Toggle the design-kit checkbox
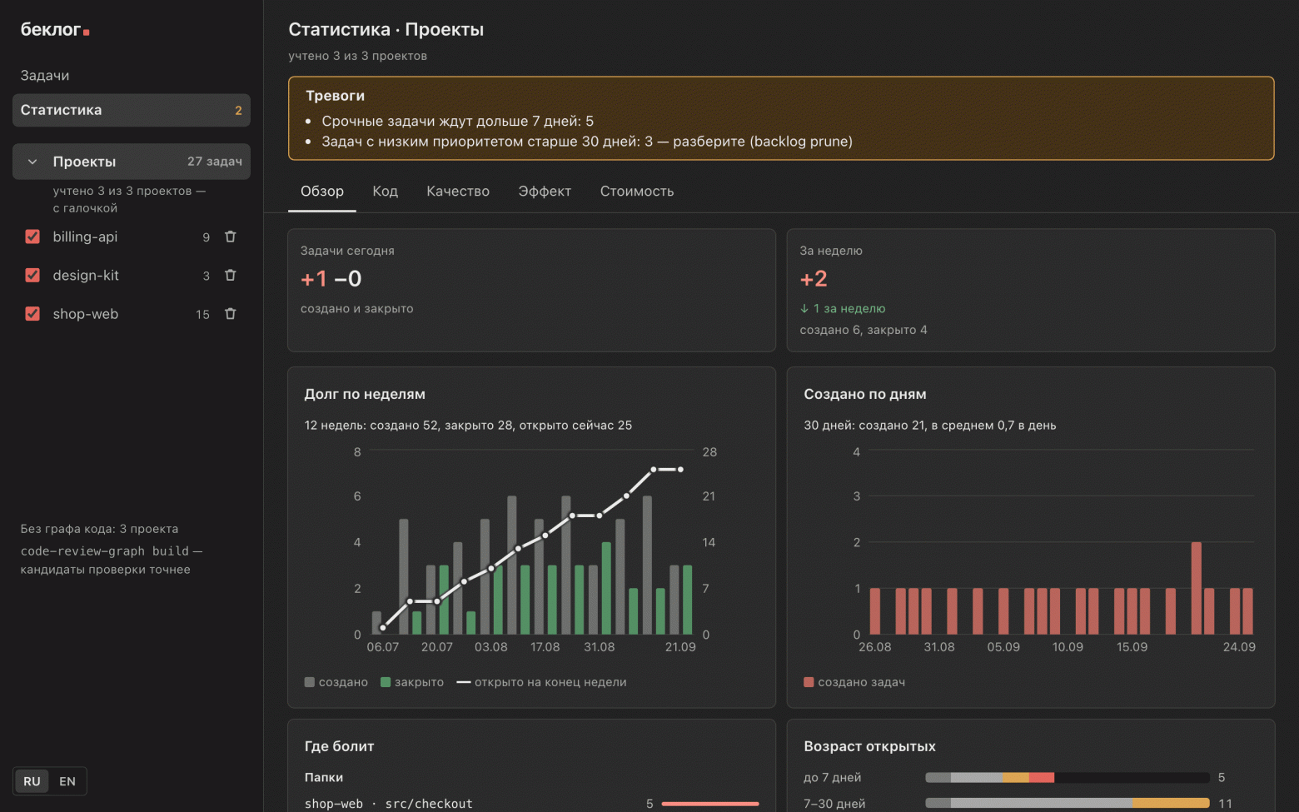This screenshot has width=1299, height=812. 32,275
